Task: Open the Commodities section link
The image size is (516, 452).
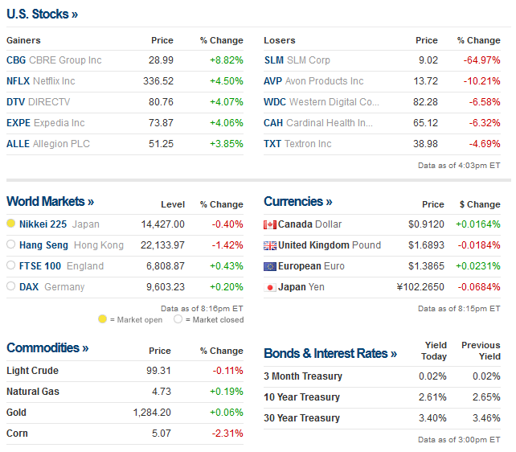Action: [x=47, y=347]
